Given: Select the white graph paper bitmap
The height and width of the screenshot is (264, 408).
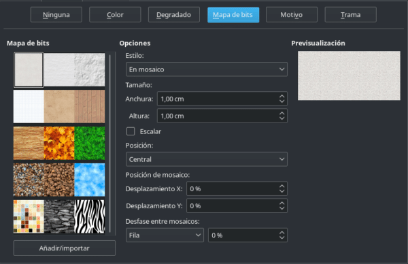Looking at the screenshot, I should coord(29,107).
